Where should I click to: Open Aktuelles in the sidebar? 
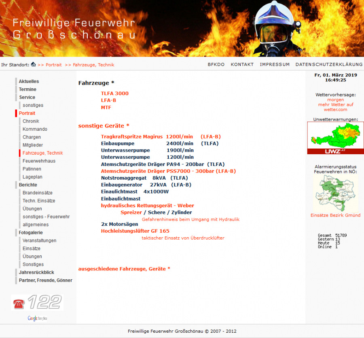point(29,81)
